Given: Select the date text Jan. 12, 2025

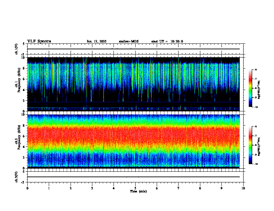Looking at the screenshot, I should [97, 41].
